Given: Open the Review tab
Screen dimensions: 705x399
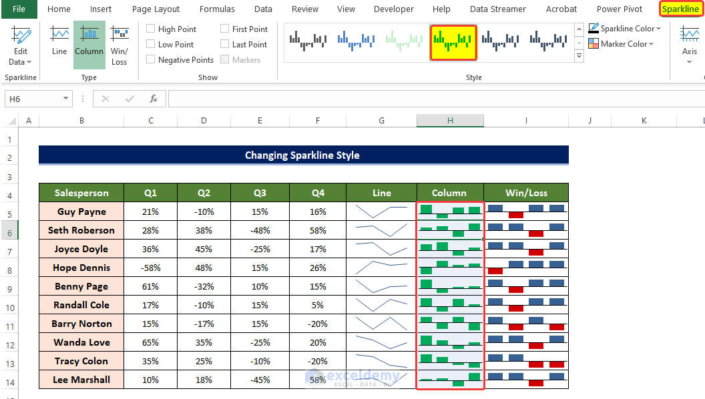Looking at the screenshot, I should tap(305, 9).
